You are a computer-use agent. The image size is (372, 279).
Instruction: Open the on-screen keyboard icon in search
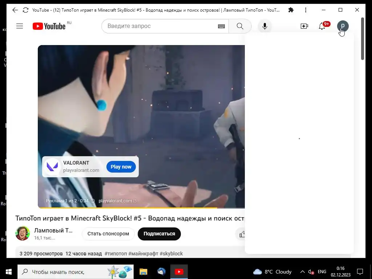pyautogui.click(x=221, y=26)
